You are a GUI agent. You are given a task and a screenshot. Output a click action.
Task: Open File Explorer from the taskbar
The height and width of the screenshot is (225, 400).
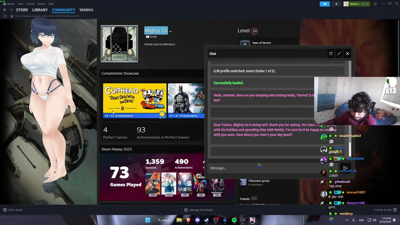pos(179,220)
